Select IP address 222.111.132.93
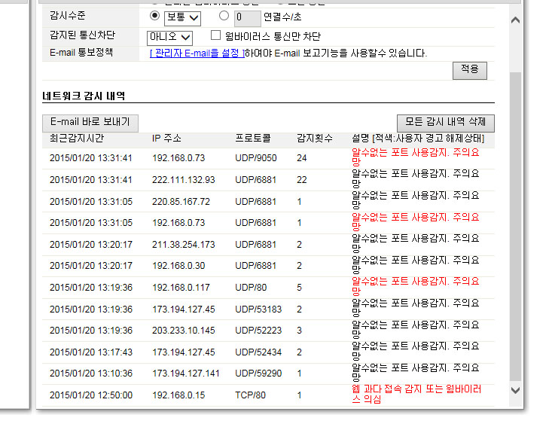 pos(184,180)
